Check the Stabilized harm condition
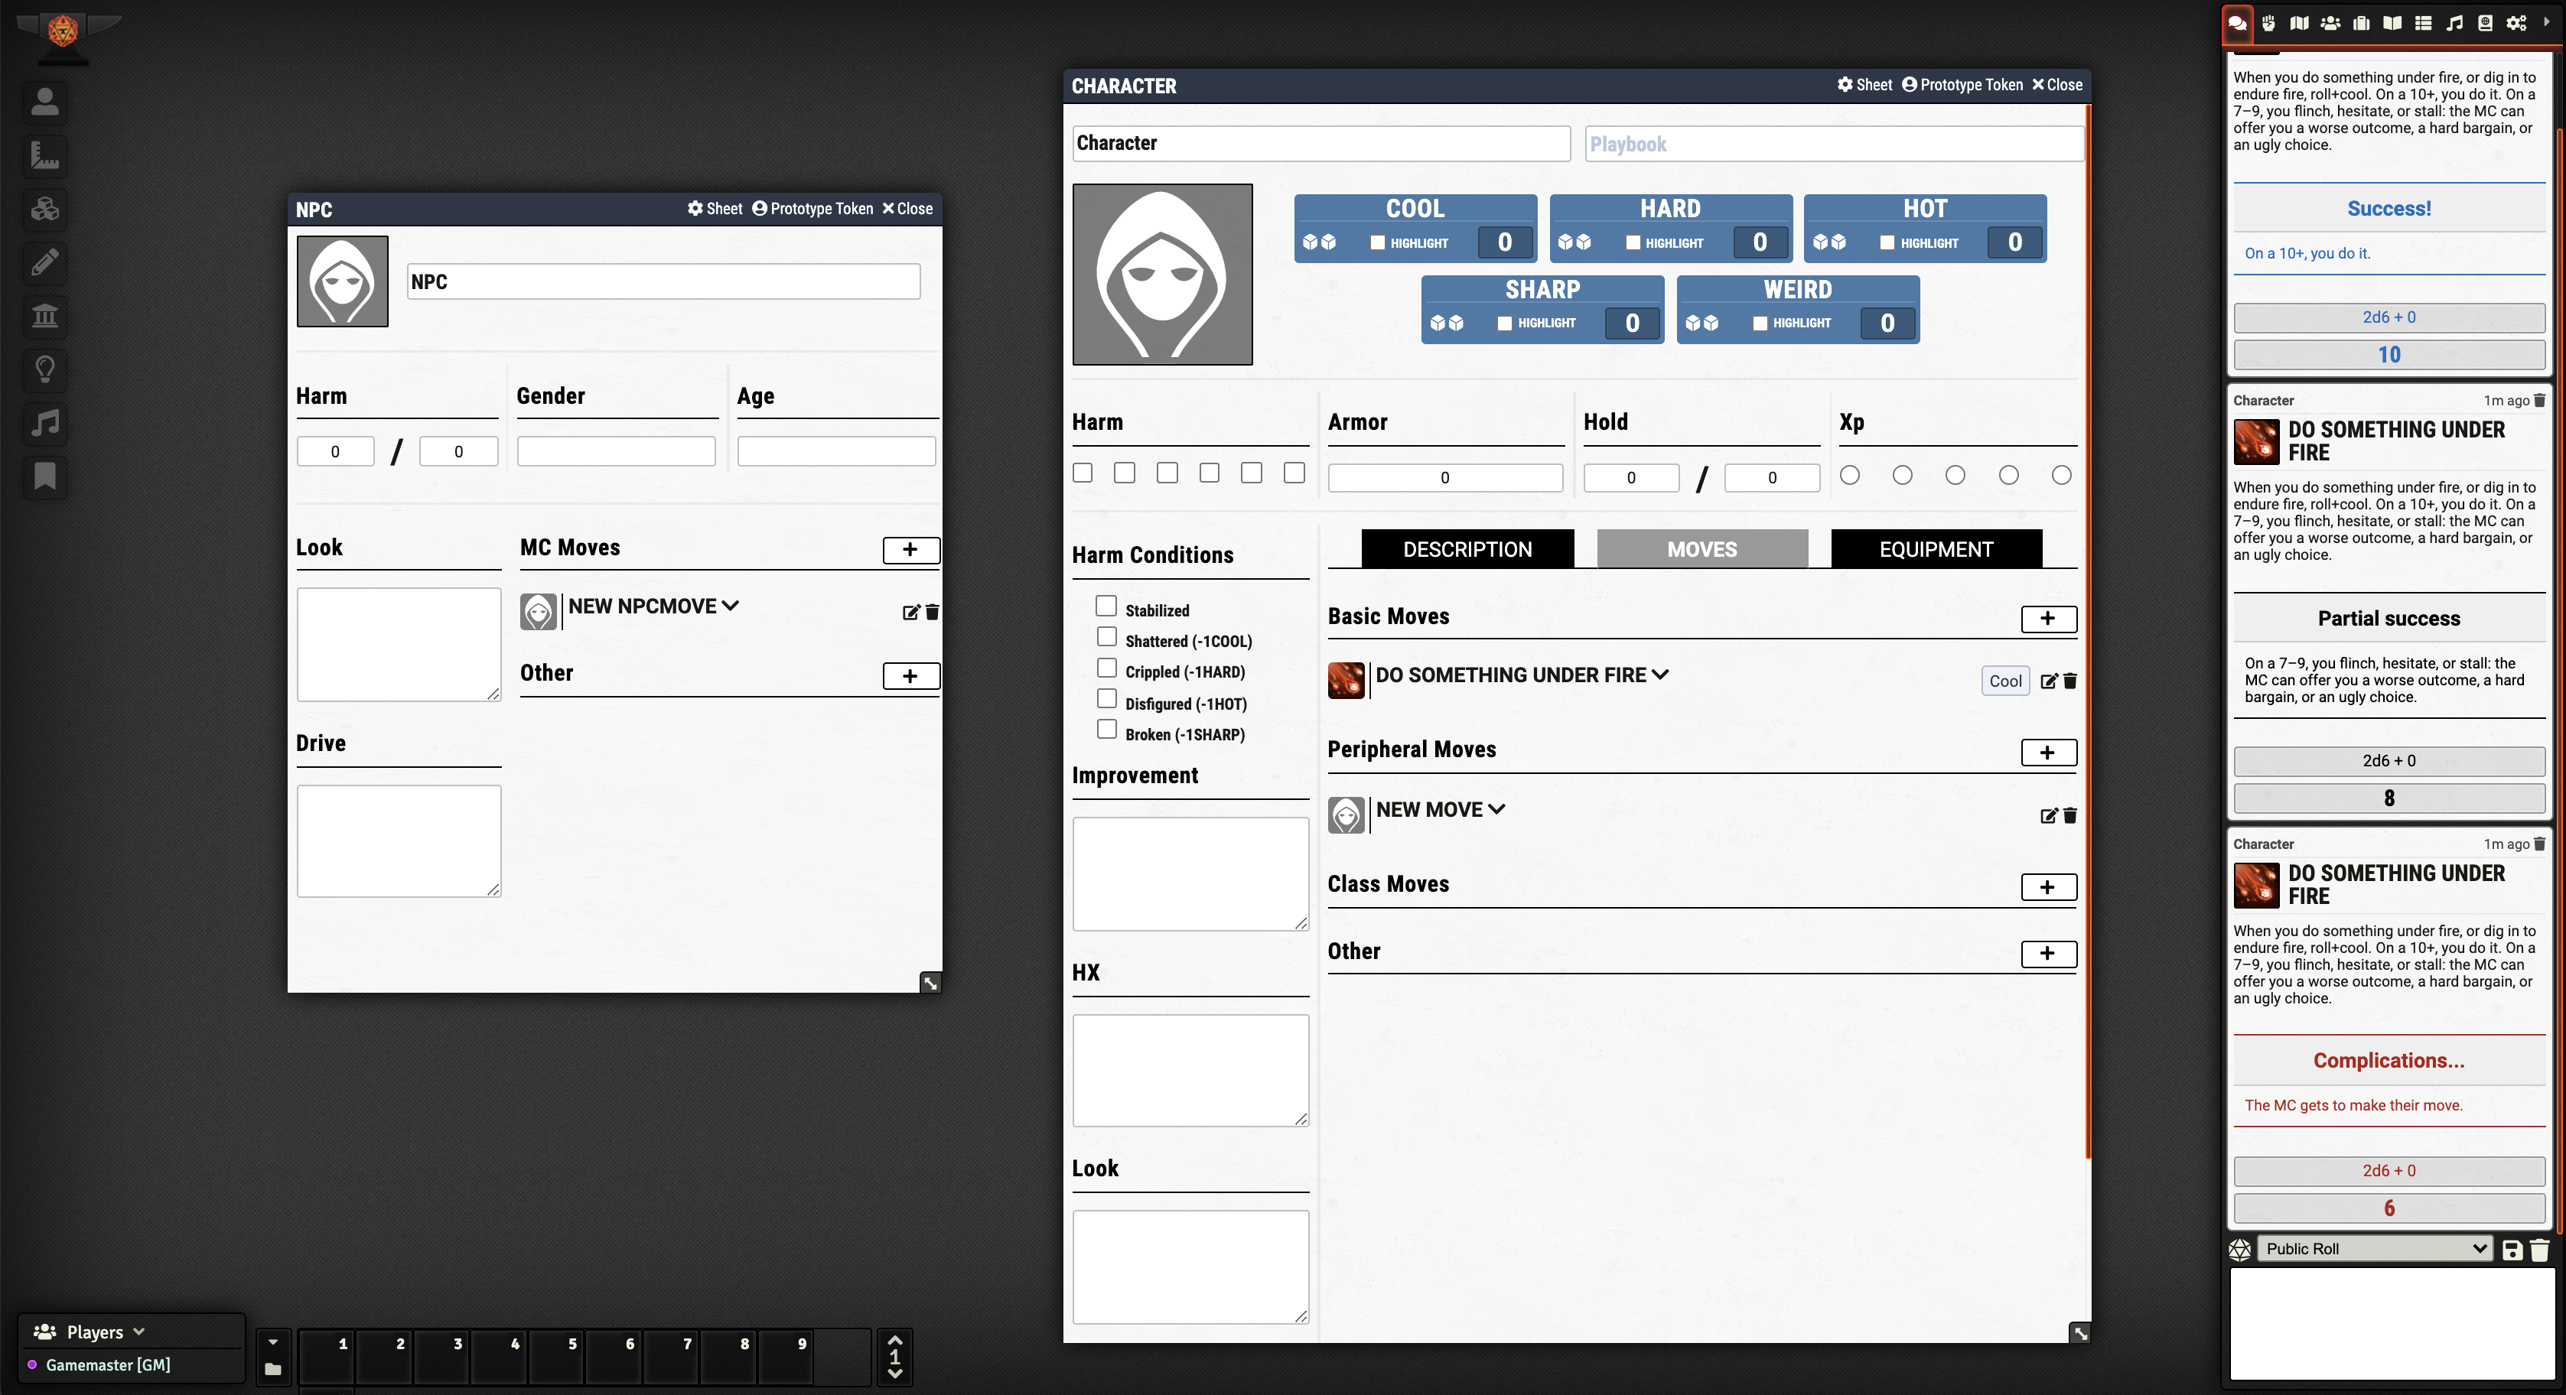2566x1395 pixels. click(1106, 606)
